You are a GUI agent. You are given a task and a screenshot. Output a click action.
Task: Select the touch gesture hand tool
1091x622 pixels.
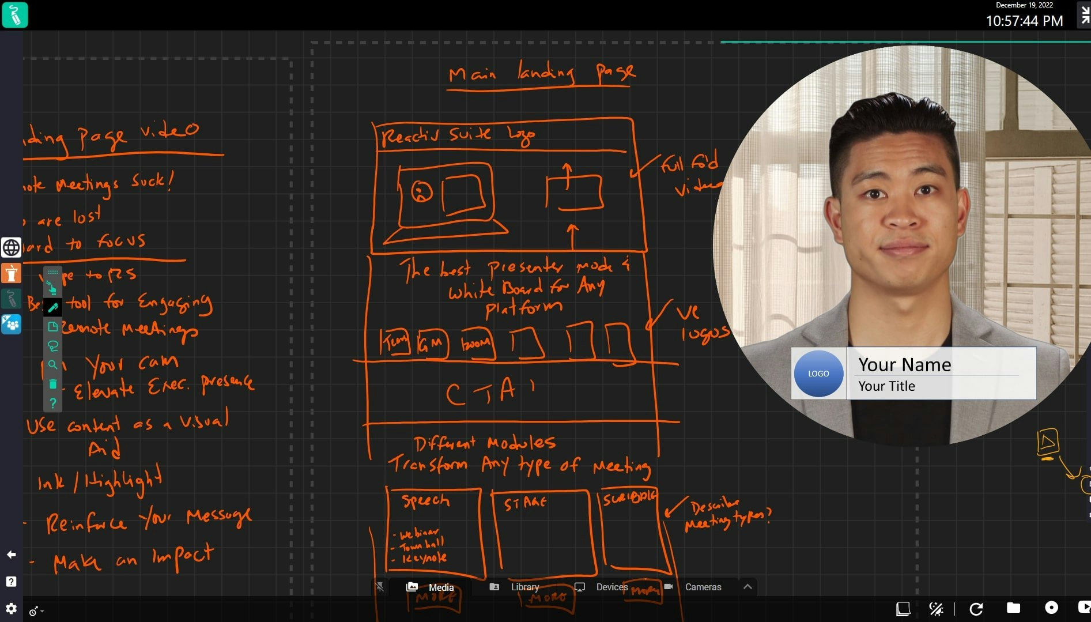pyautogui.click(x=53, y=288)
